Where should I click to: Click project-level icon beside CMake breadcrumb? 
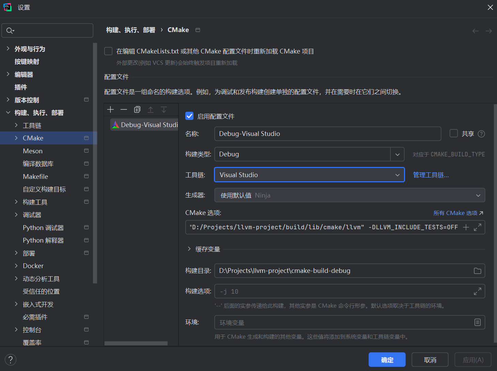[x=198, y=30]
